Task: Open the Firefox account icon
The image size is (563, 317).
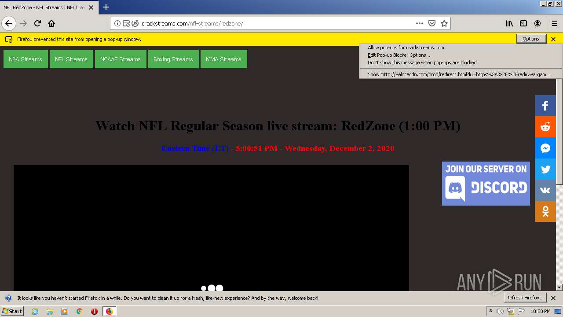Action: (x=537, y=23)
